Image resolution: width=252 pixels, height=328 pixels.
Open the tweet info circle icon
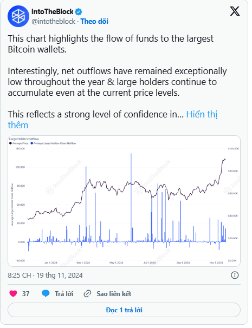(235, 275)
